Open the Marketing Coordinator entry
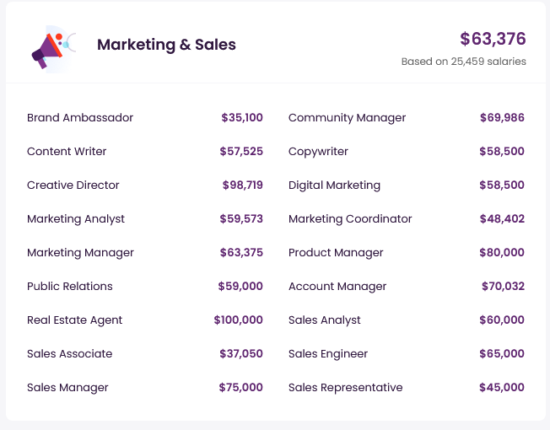550x430 pixels. point(350,219)
